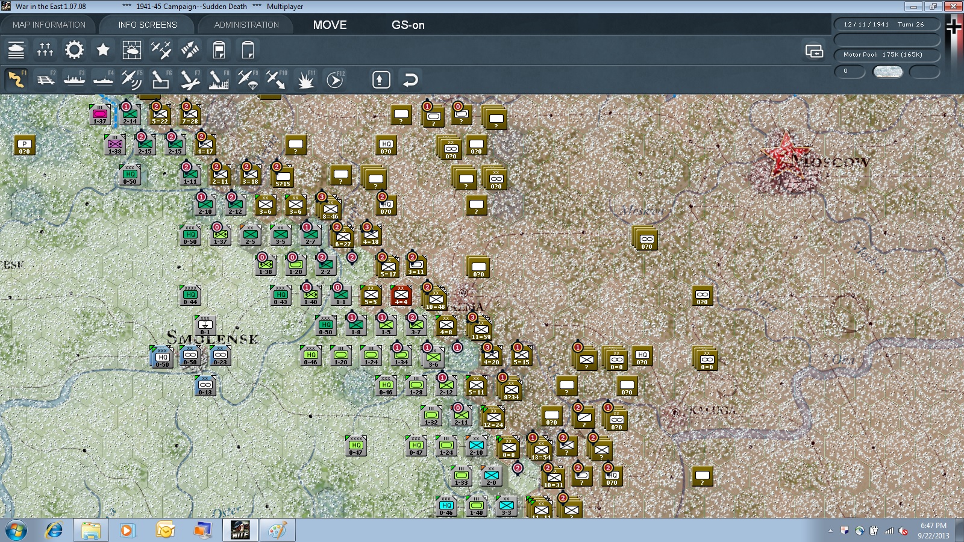The width and height of the screenshot is (964, 542).
Task: Select F4 amphibious transport mode
Action: point(103,79)
